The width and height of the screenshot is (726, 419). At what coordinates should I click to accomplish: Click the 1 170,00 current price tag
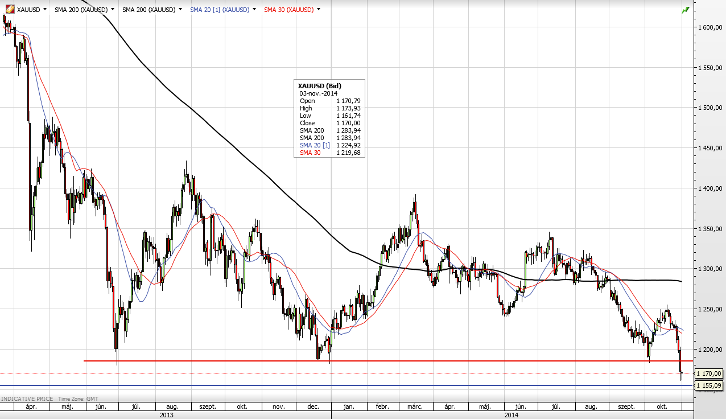709,373
